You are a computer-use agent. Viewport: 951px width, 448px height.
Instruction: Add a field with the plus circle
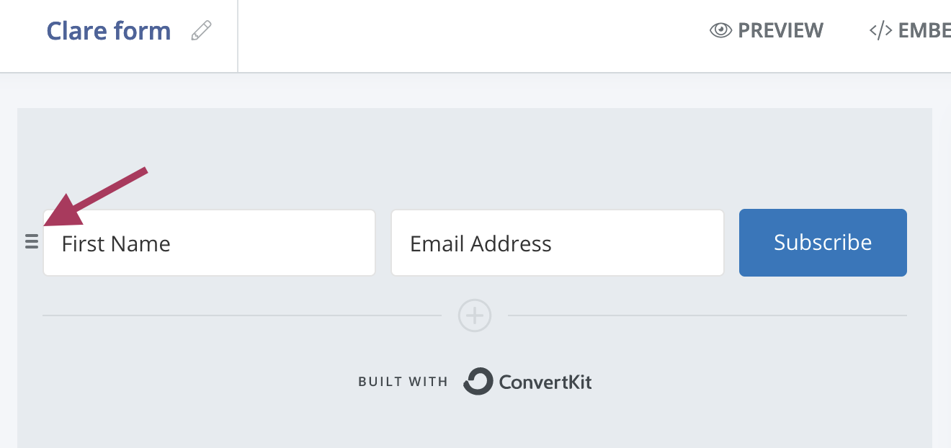coord(475,315)
